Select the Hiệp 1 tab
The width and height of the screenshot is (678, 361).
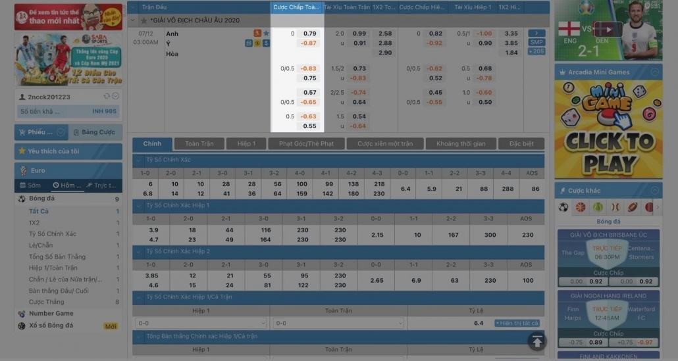[x=246, y=144]
